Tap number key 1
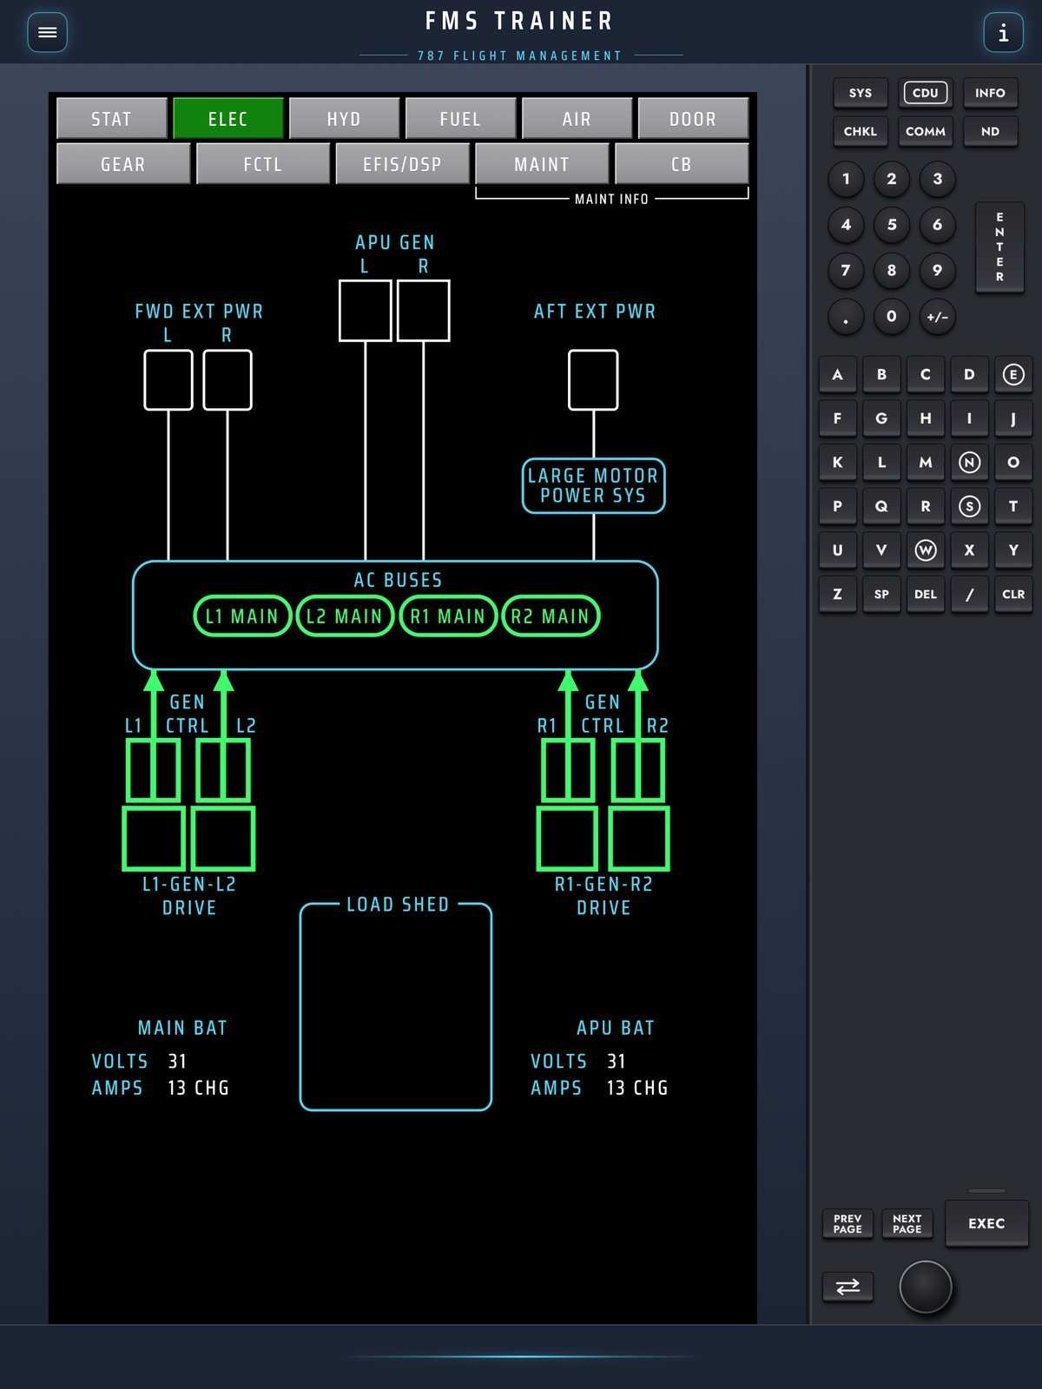Image resolution: width=1042 pixels, height=1389 pixels. tap(846, 179)
